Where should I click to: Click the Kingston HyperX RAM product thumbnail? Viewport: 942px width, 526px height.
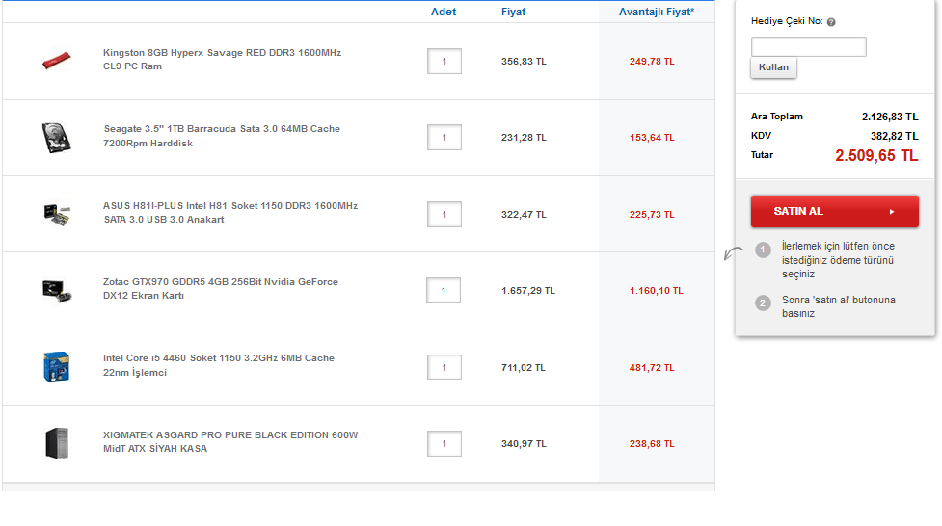point(56,61)
